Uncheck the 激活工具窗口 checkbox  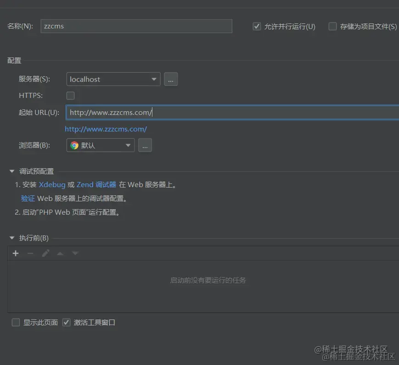pos(67,322)
